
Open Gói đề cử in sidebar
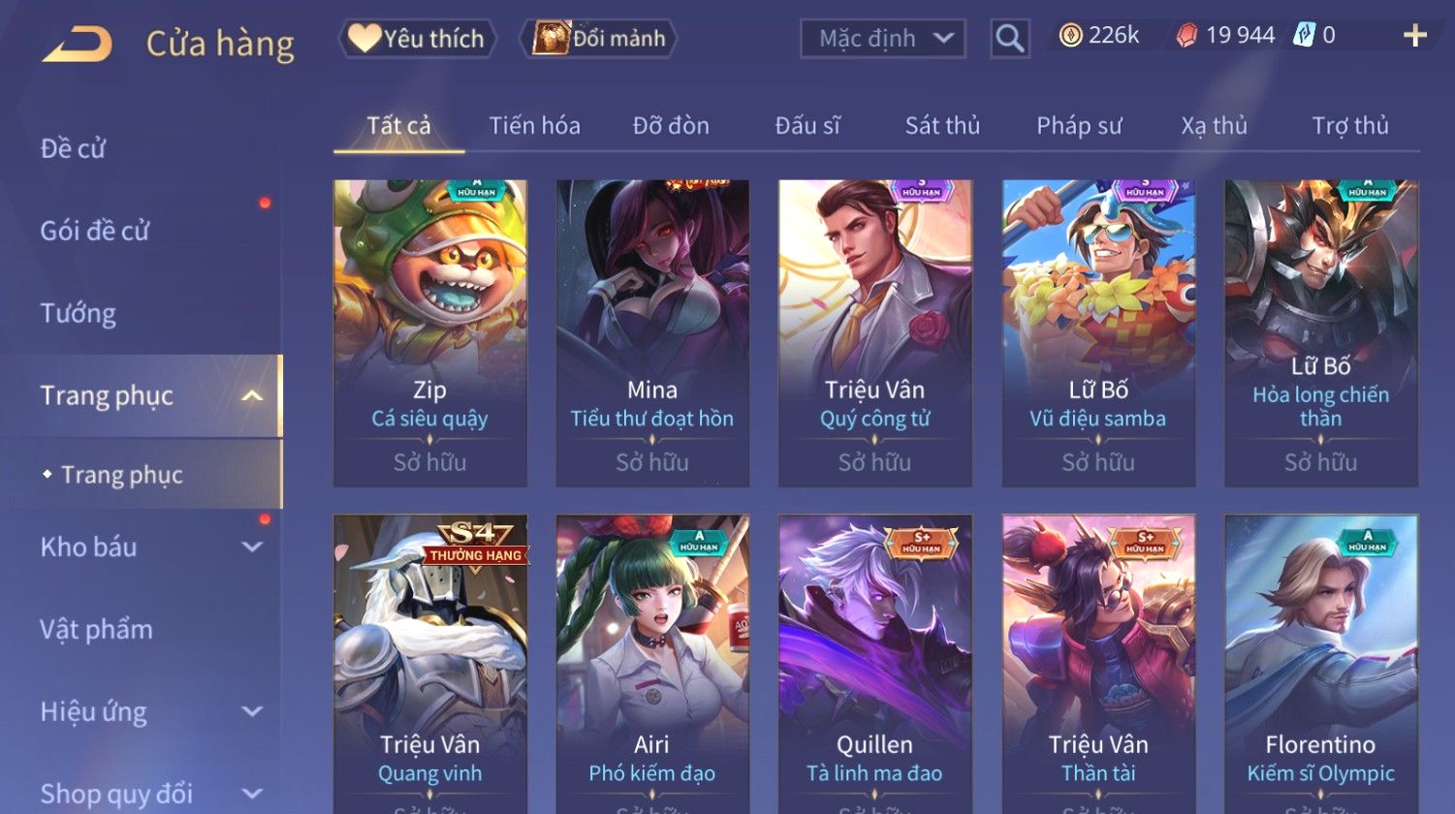click(x=95, y=231)
